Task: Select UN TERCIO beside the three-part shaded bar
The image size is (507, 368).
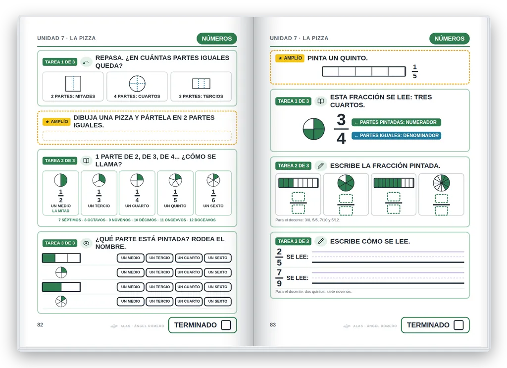Action: [159, 258]
